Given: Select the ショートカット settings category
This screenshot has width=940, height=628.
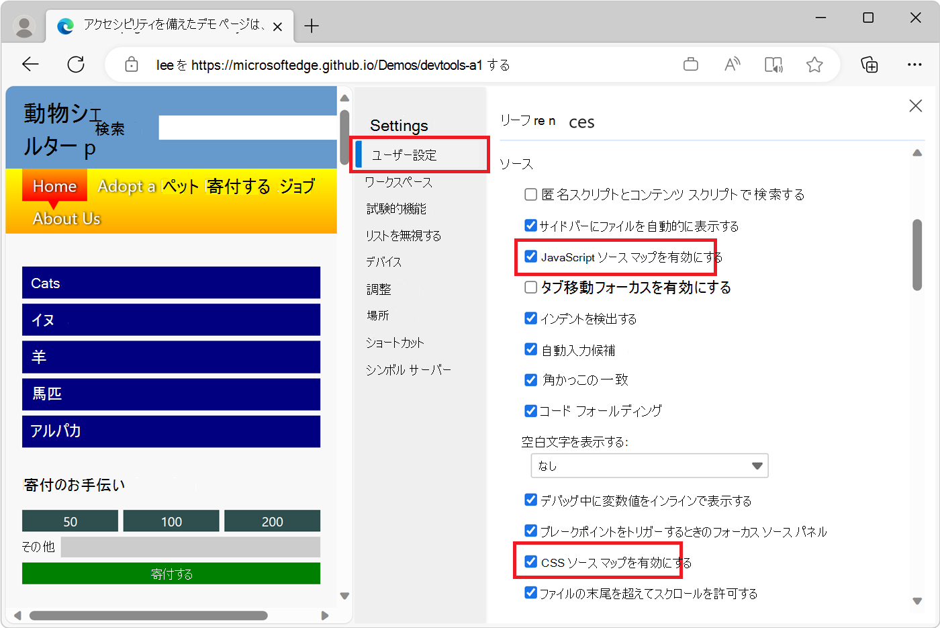Looking at the screenshot, I should coord(393,343).
